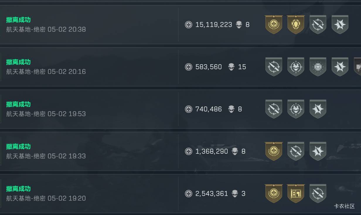Open match record dated 05-02 20:38
361x215 pixels.
click(x=180, y=25)
